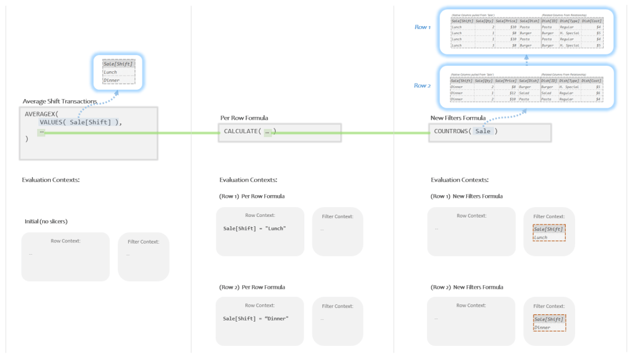The image size is (634, 357).
Task: Select the orange dashed Lunch filter box
Action: pyautogui.click(x=549, y=233)
